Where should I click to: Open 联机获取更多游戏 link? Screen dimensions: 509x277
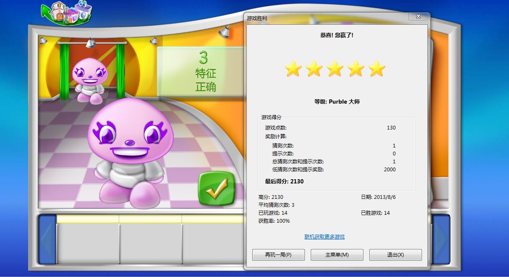click(325, 237)
